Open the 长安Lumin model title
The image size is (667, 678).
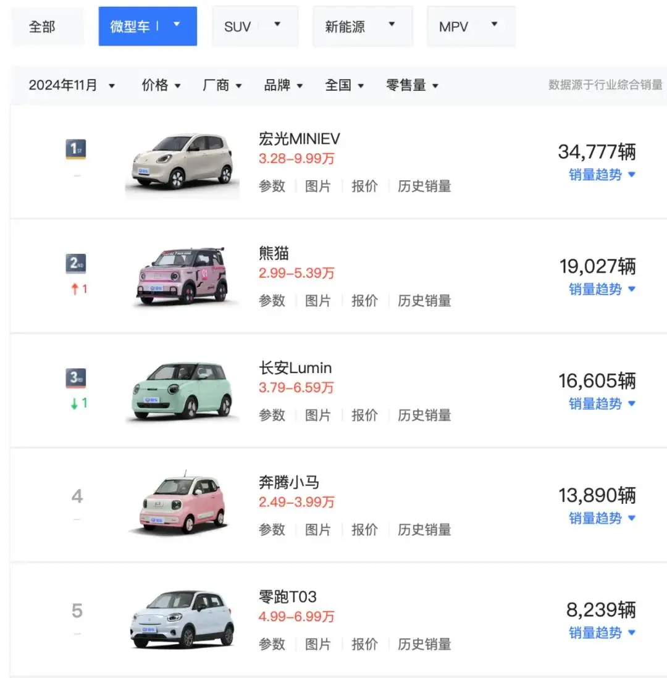(x=295, y=368)
